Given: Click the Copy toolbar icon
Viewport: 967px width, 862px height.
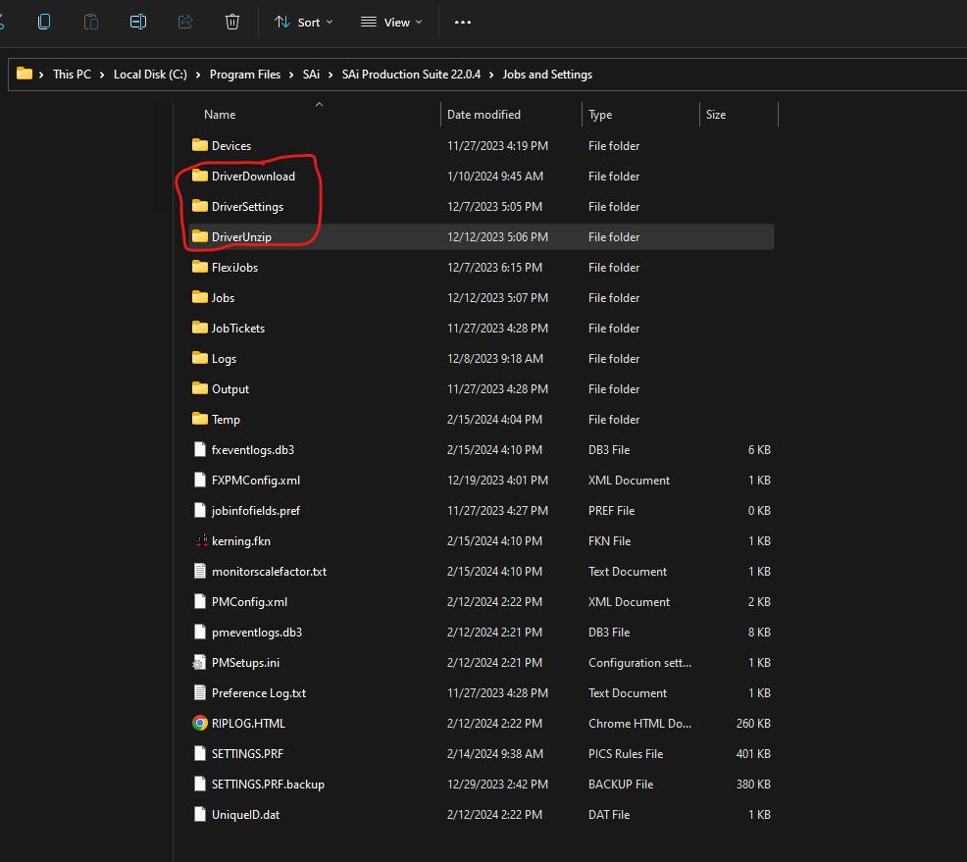Looking at the screenshot, I should point(44,23).
